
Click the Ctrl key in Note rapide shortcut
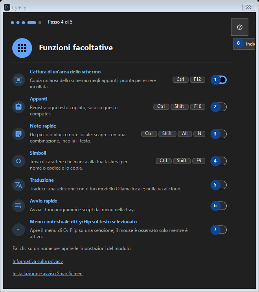[149, 134]
